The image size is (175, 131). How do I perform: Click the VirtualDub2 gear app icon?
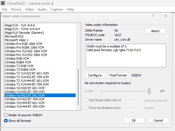coord(3,3)
